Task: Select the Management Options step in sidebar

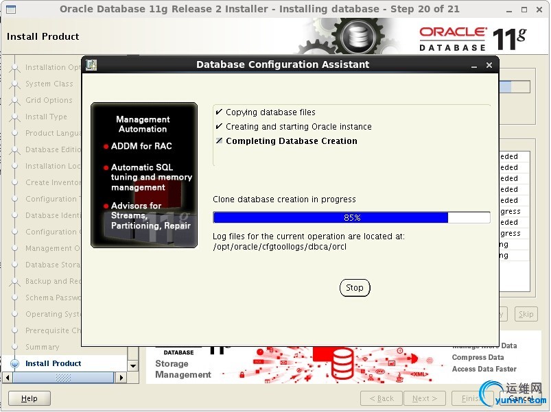Action: click(53, 248)
